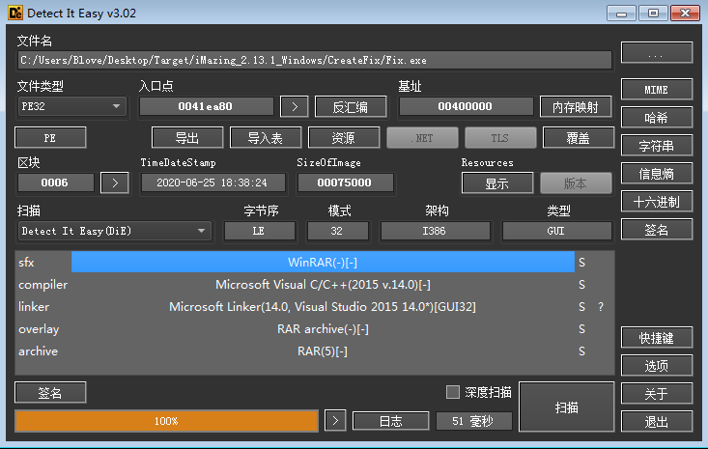Open the 快捷键 shortcuts button
The image size is (708, 449).
657,338
